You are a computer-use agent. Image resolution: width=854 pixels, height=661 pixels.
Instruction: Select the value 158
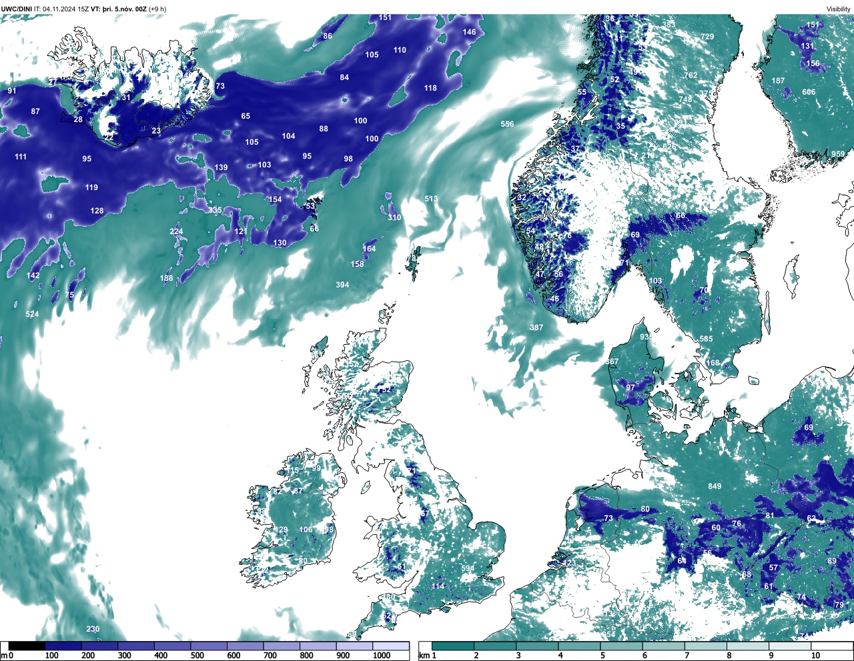click(x=358, y=264)
